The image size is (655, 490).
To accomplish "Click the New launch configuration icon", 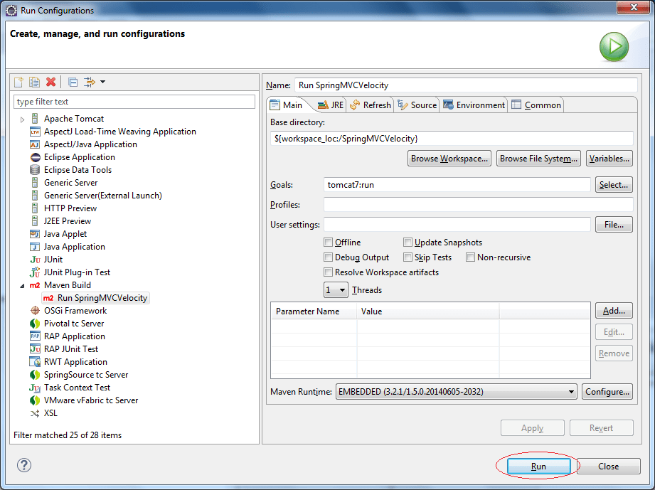I will [x=18, y=82].
